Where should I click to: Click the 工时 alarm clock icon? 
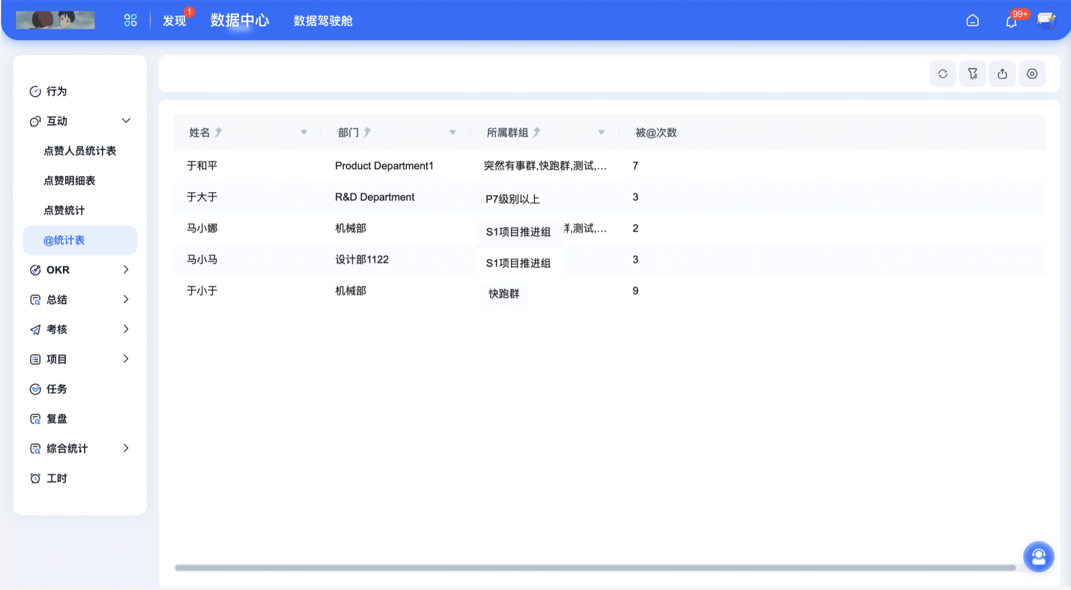[35, 478]
